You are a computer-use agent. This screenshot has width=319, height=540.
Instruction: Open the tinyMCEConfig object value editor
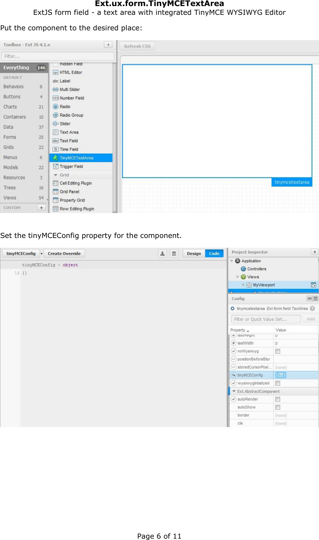281,375
